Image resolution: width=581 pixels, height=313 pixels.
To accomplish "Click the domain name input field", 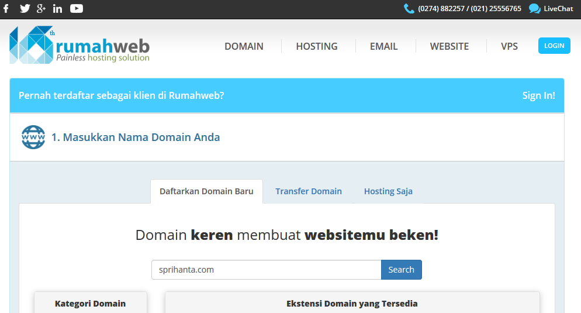I will [x=267, y=270].
